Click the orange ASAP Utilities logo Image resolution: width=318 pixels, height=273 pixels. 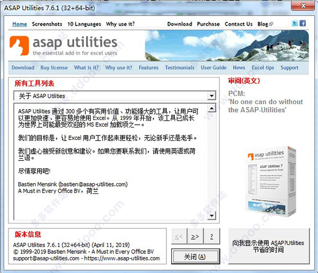tap(19, 46)
